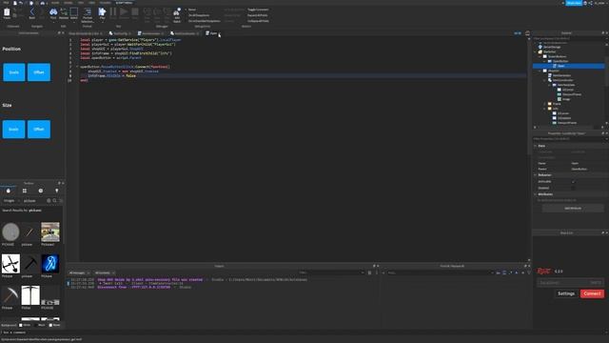This screenshot has height=343, width=609.
Task: Click the Size Scale button
Action: click(x=13, y=130)
